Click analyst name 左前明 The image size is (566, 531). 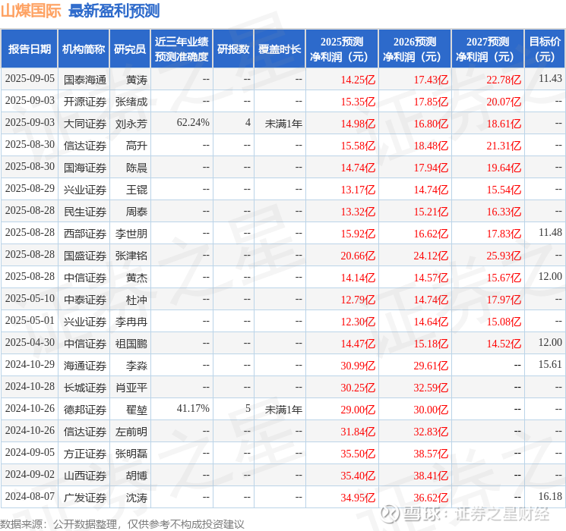pos(131,432)
